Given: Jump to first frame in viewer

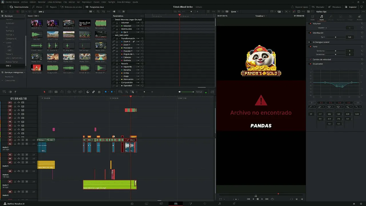Looking at the screenshot, I should (x=248, y=199).
